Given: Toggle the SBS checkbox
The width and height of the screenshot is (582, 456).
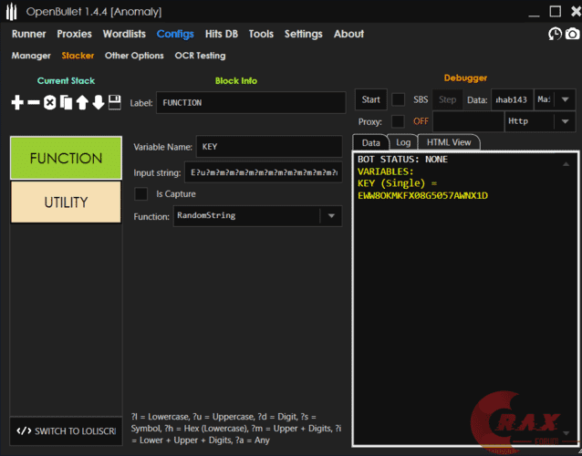Looking at the screenshot, I should point(399,99).
